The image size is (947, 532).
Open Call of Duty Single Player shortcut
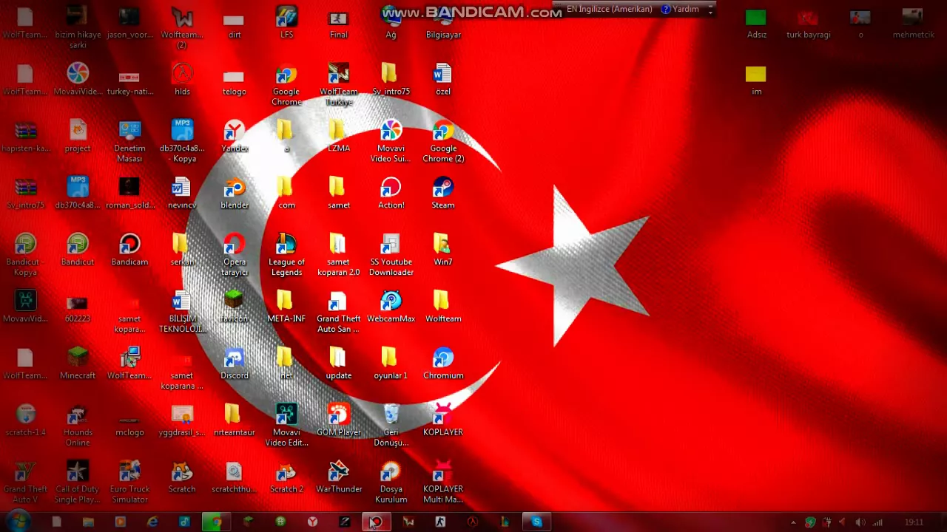pyautogui.click(x=78, y=482)
